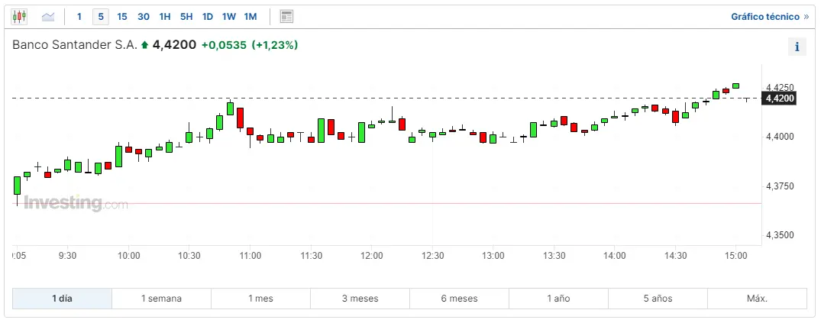Click the info 'i' icon

797,47
